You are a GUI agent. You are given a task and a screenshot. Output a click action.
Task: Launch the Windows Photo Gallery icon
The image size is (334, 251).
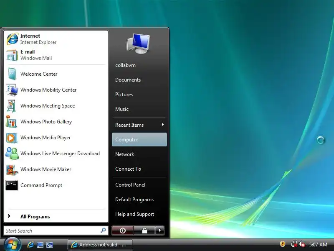[x=11, y=121]
